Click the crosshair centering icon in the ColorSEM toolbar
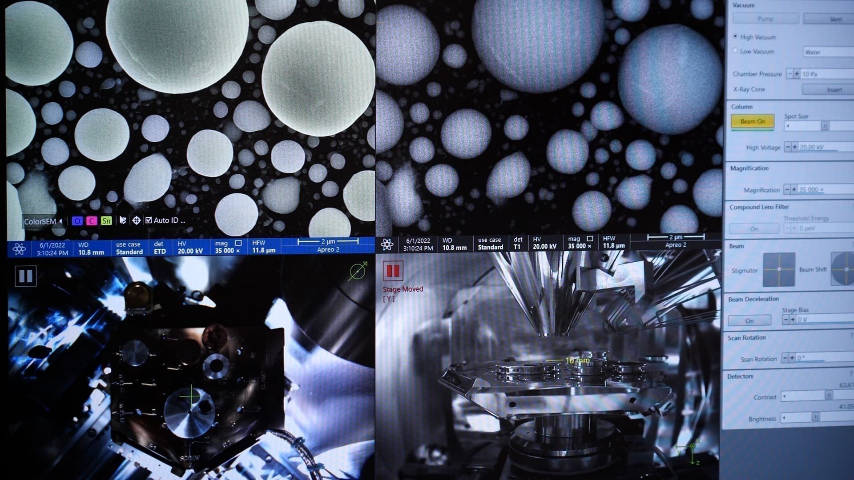Screen dimensions: 854x480 point(137,221)
